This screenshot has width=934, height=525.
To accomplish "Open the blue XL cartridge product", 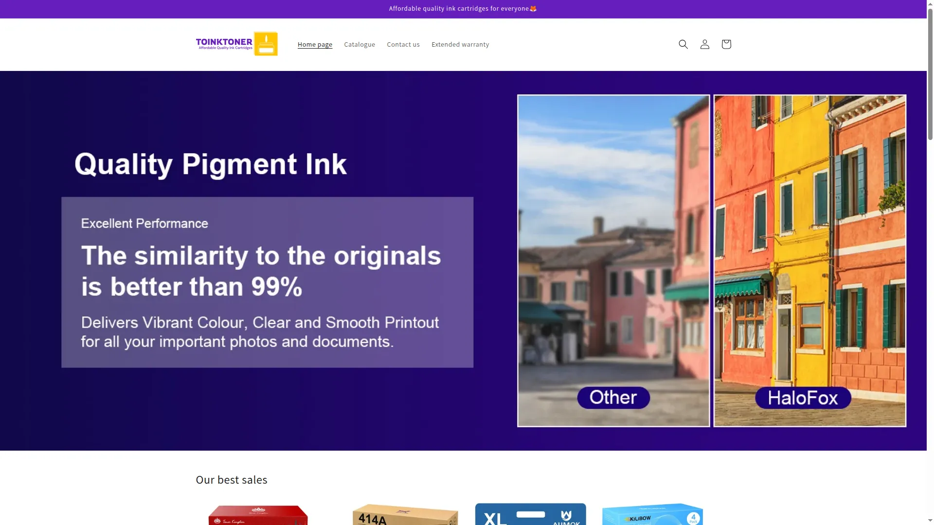I will click(x=531, y=514).
